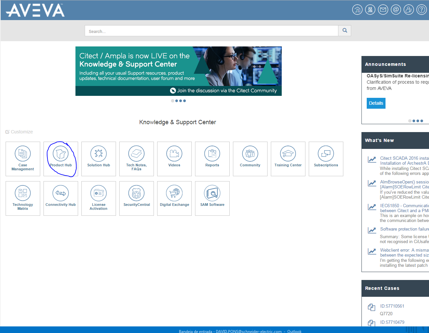
Task: Open the IEC61850 Communication article link
Action: coord(404,208)
